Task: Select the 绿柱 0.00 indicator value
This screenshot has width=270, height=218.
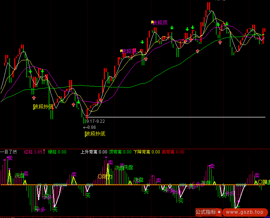Action: point(57,152)
